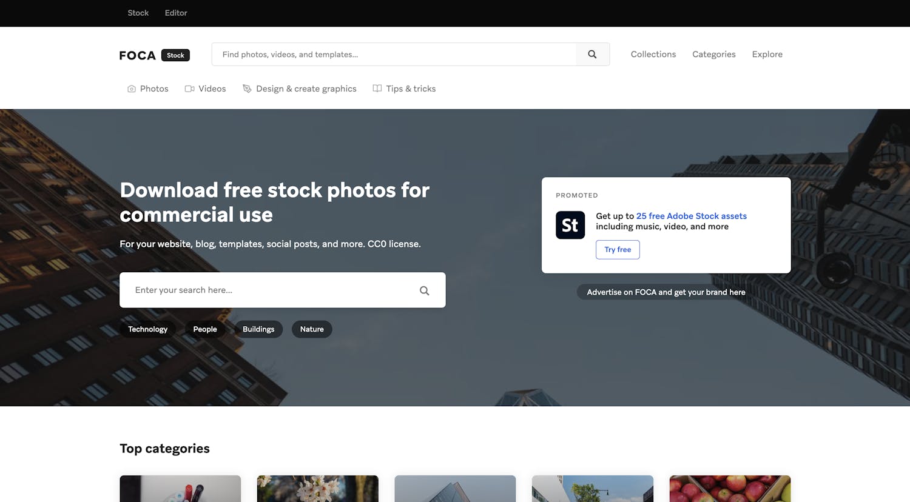Click the pen icon beside Design & create graphics

tap(247, 89)
